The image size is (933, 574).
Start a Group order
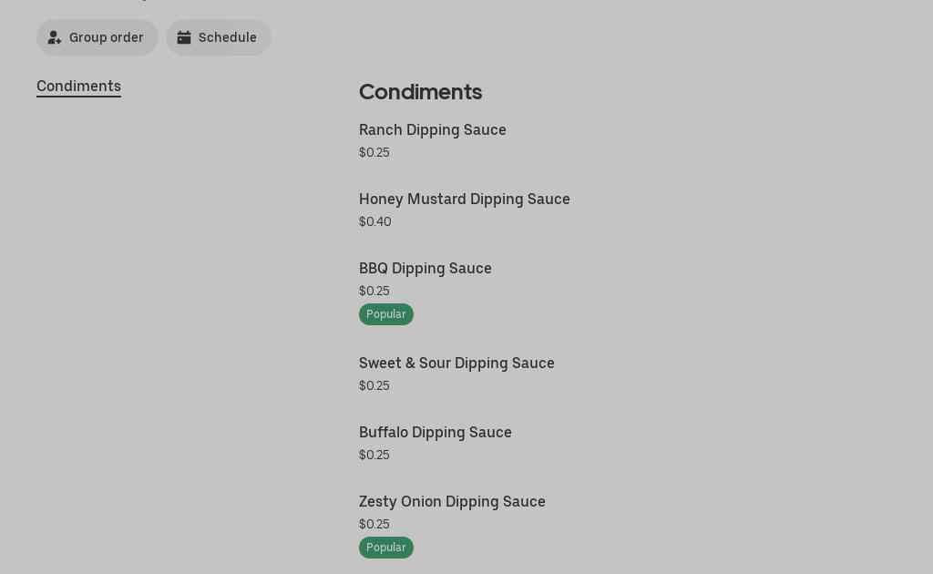pos(97,37)
